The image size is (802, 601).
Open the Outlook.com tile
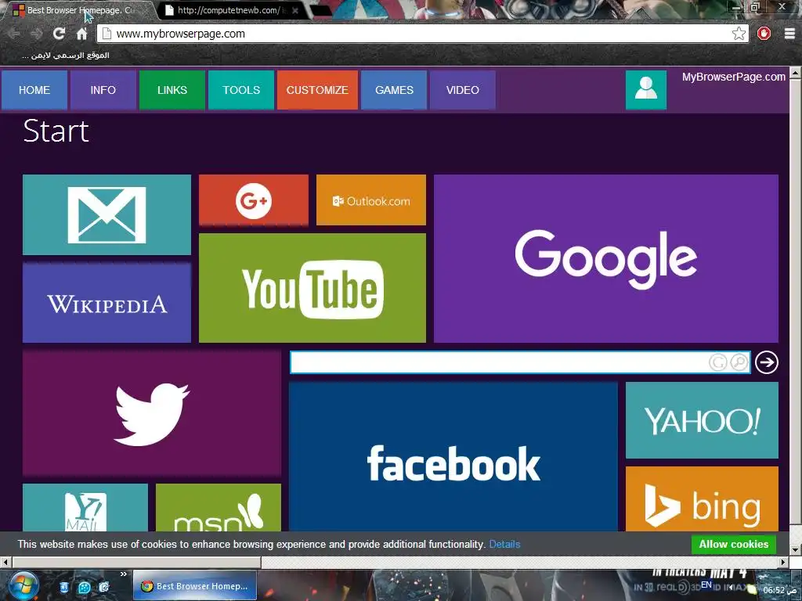371,200
